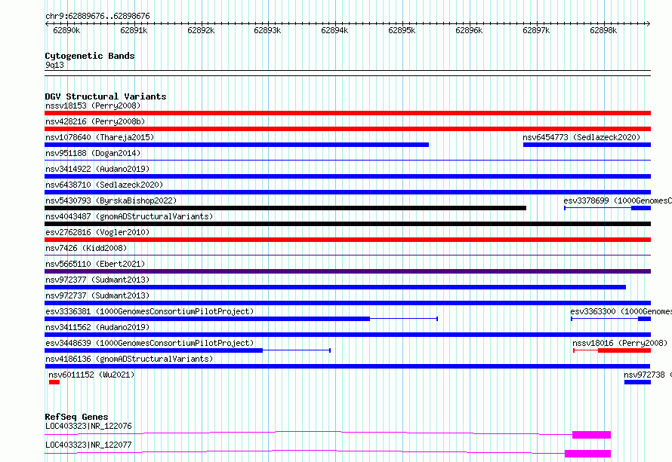672x462 pixels.
Task: Click the 62895k ruler position
Action: [x=402, y=30]
